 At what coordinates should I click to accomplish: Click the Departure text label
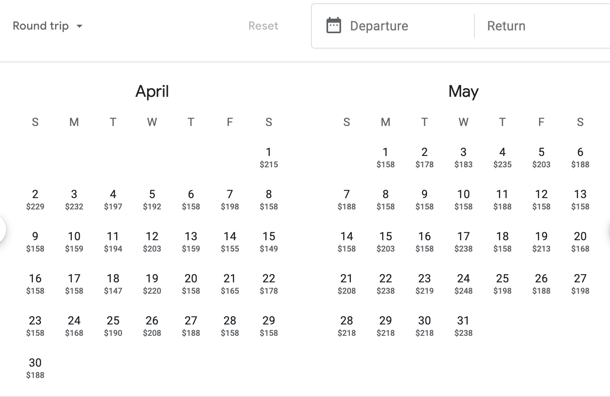[379, 26]
